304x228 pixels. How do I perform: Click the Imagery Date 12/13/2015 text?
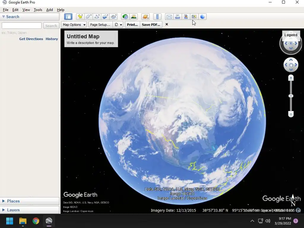pyautogui.click(x=173, y=210)
